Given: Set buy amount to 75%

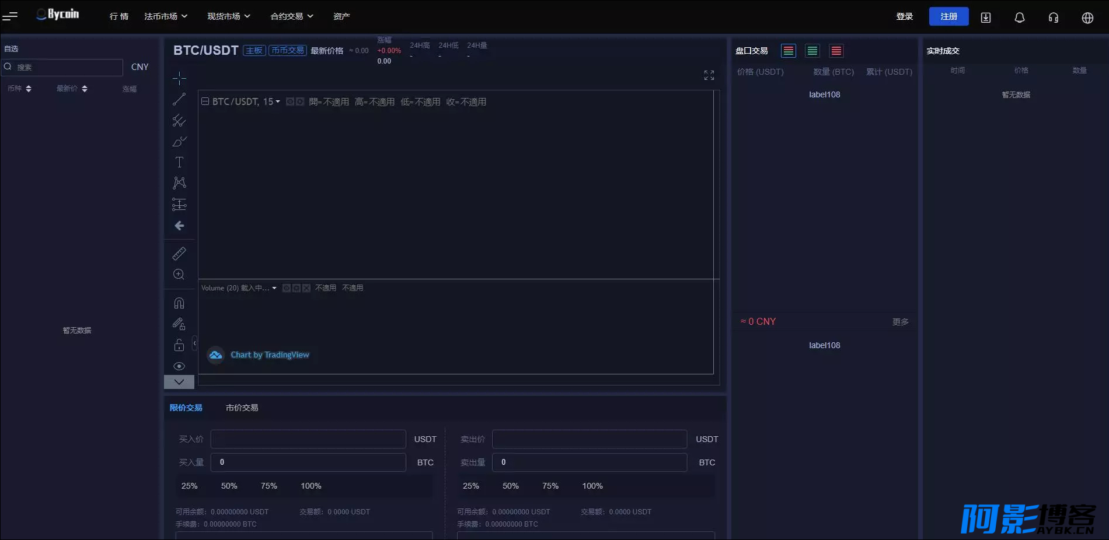Looking at the screenshot, I should 269,486.
